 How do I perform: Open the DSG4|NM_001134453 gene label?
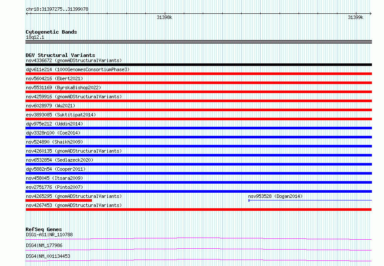click(48, 256)
